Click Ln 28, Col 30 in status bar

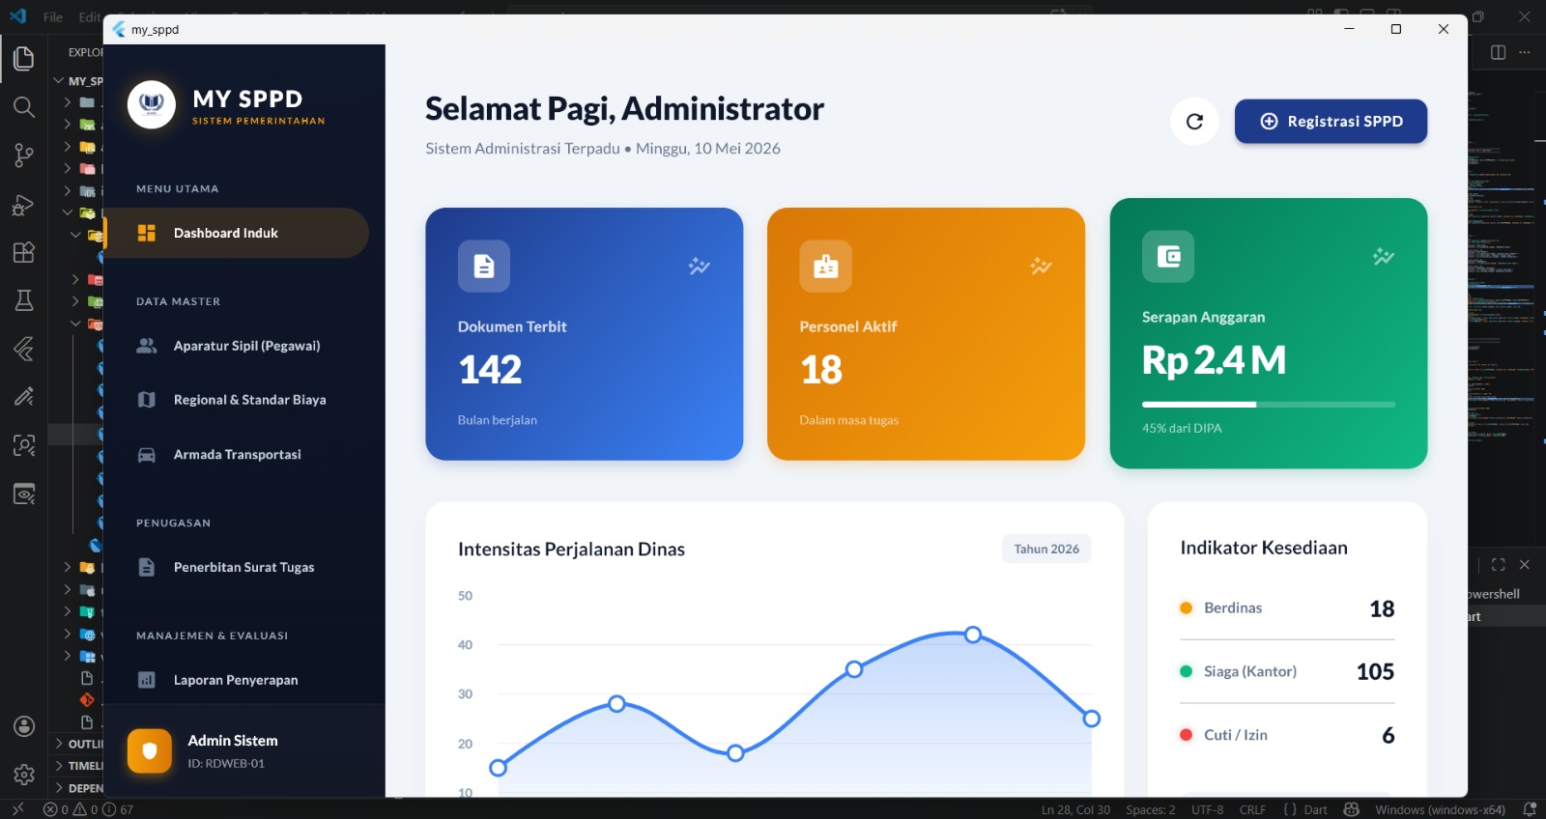pos(1075,809)
